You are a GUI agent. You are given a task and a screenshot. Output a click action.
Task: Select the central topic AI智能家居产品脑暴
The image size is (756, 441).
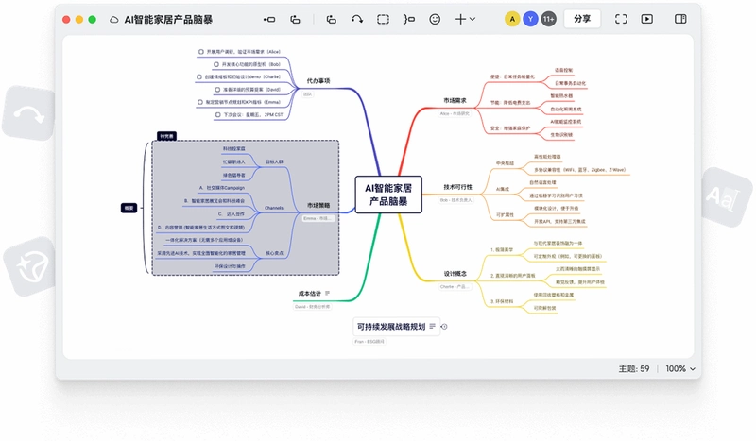point(388,195)
